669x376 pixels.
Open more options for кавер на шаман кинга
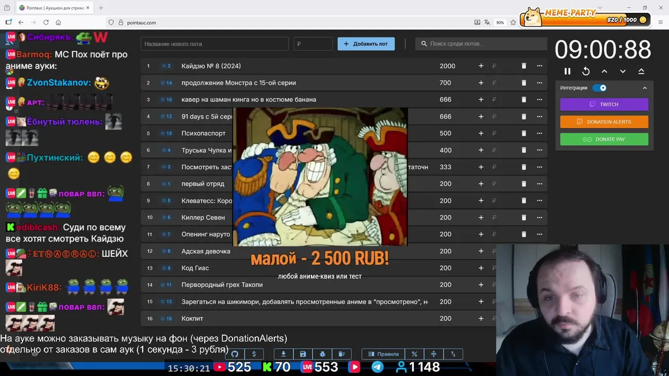(539, 100)
